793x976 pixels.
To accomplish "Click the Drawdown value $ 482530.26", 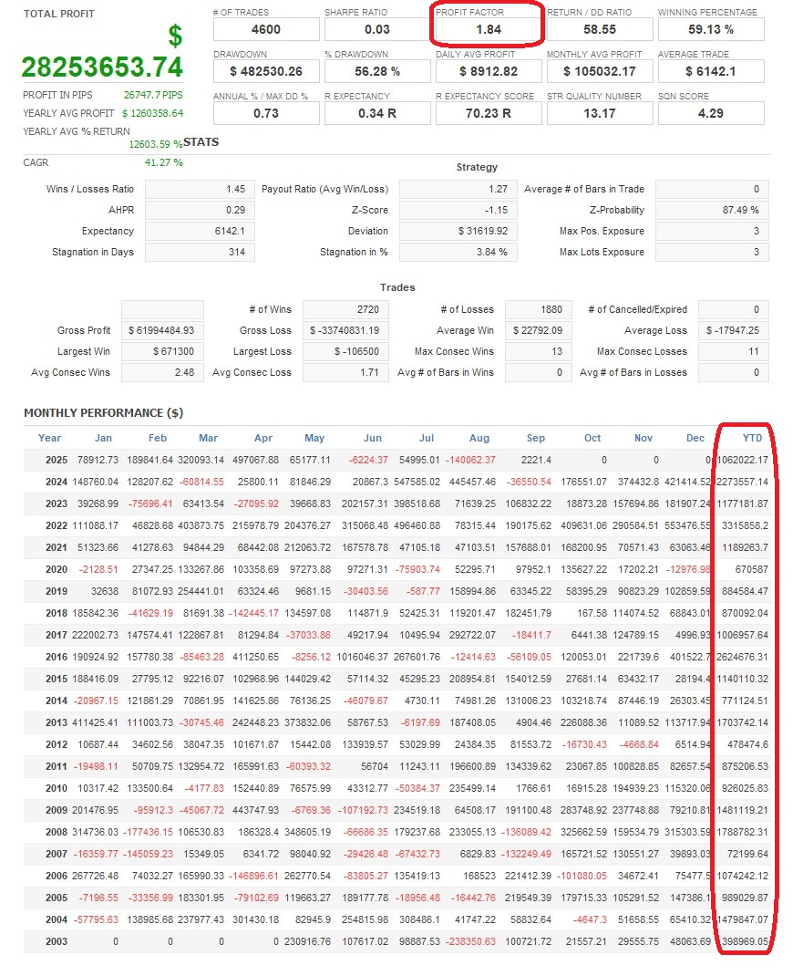I will pyautogui.click(x=266, y=71).
